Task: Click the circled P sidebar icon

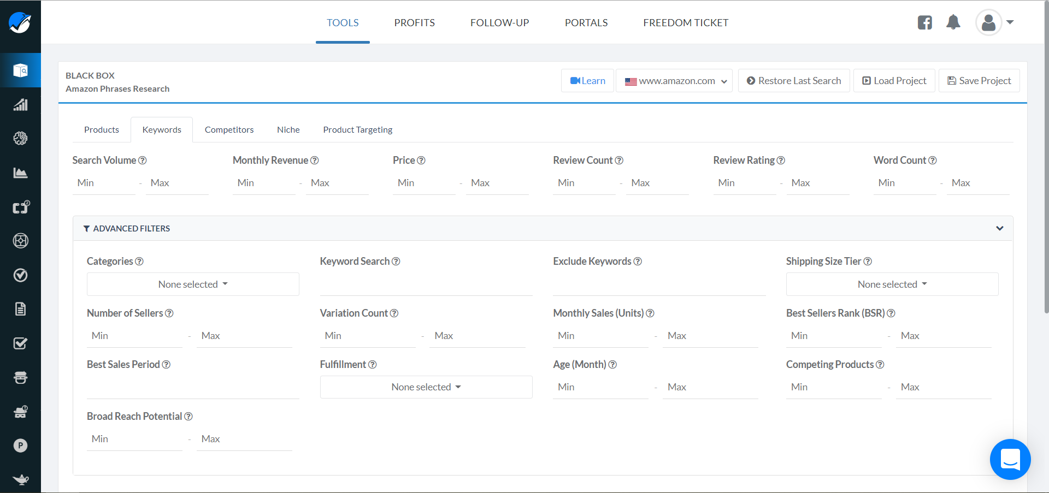Action: coord(20,446)
